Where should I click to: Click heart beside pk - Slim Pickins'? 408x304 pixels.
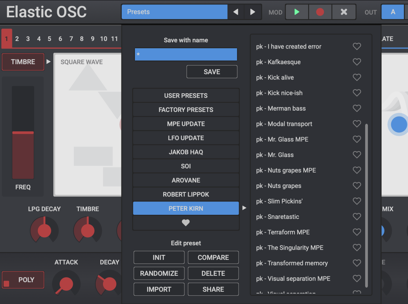(x=357, y=201)
